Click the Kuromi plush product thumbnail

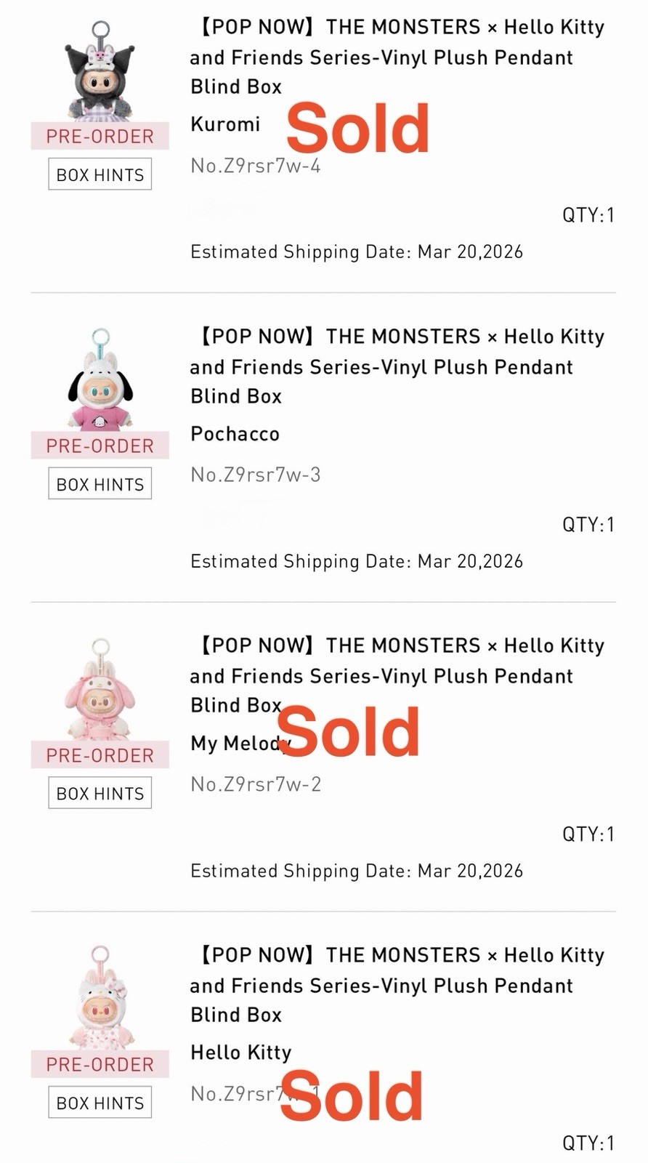pos(100,73)
